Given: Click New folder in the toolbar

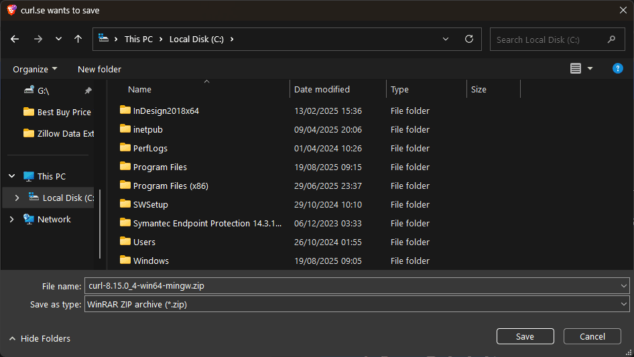Looking at the screenshot, I should coord(99,69).
